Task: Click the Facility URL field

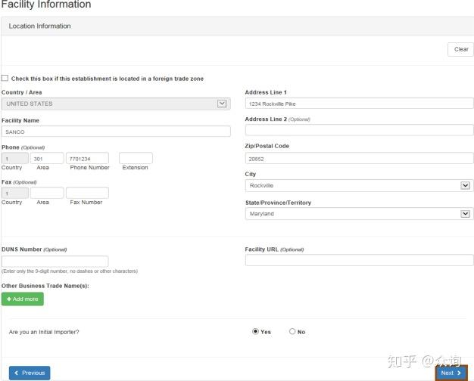Action: [359, 261]
